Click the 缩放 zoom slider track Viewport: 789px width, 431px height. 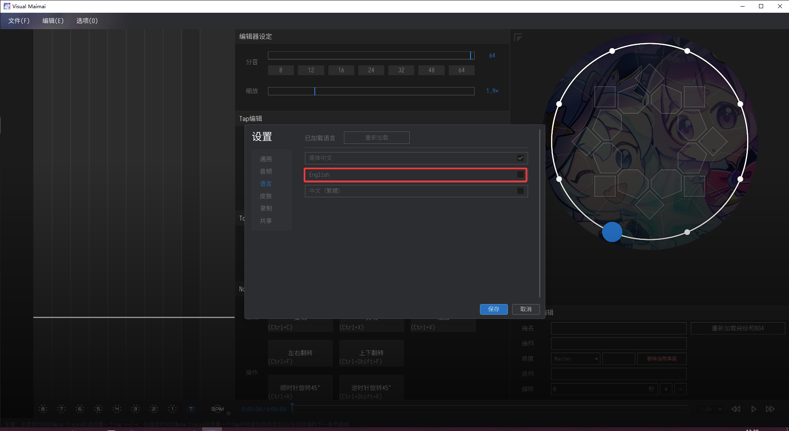(x=371, y=91)
